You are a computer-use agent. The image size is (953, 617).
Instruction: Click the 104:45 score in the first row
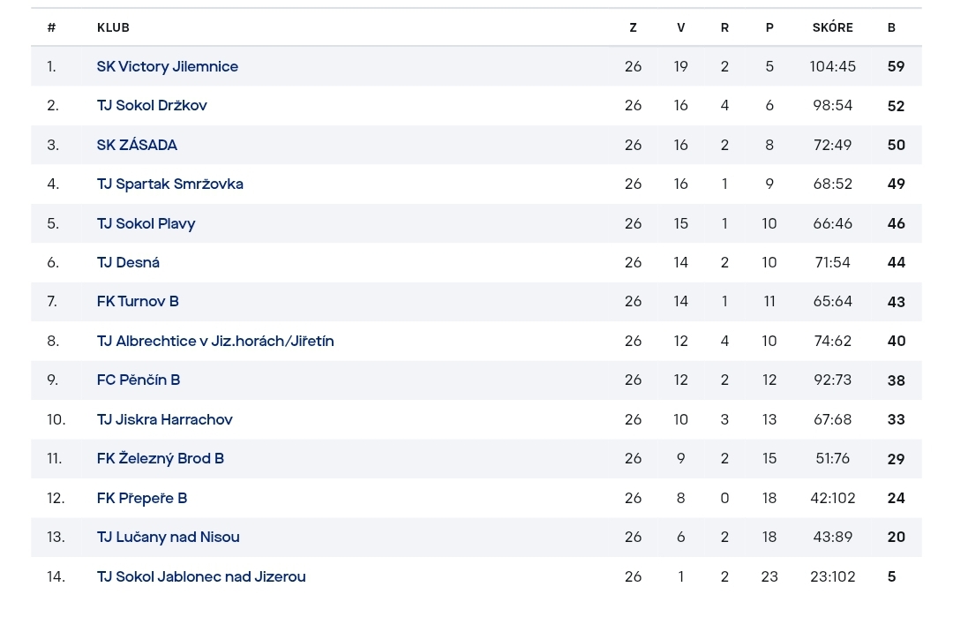[x=833, y=66]
